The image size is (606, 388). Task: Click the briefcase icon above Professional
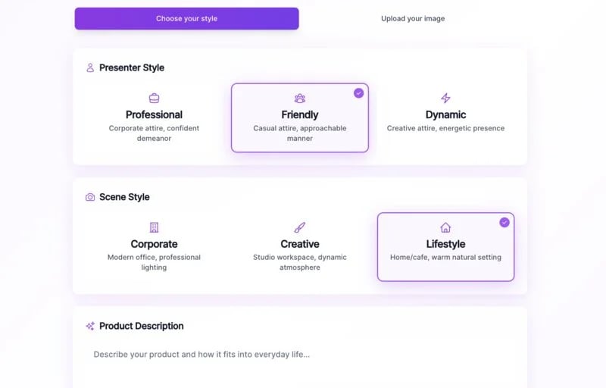(x=154, y=99)
